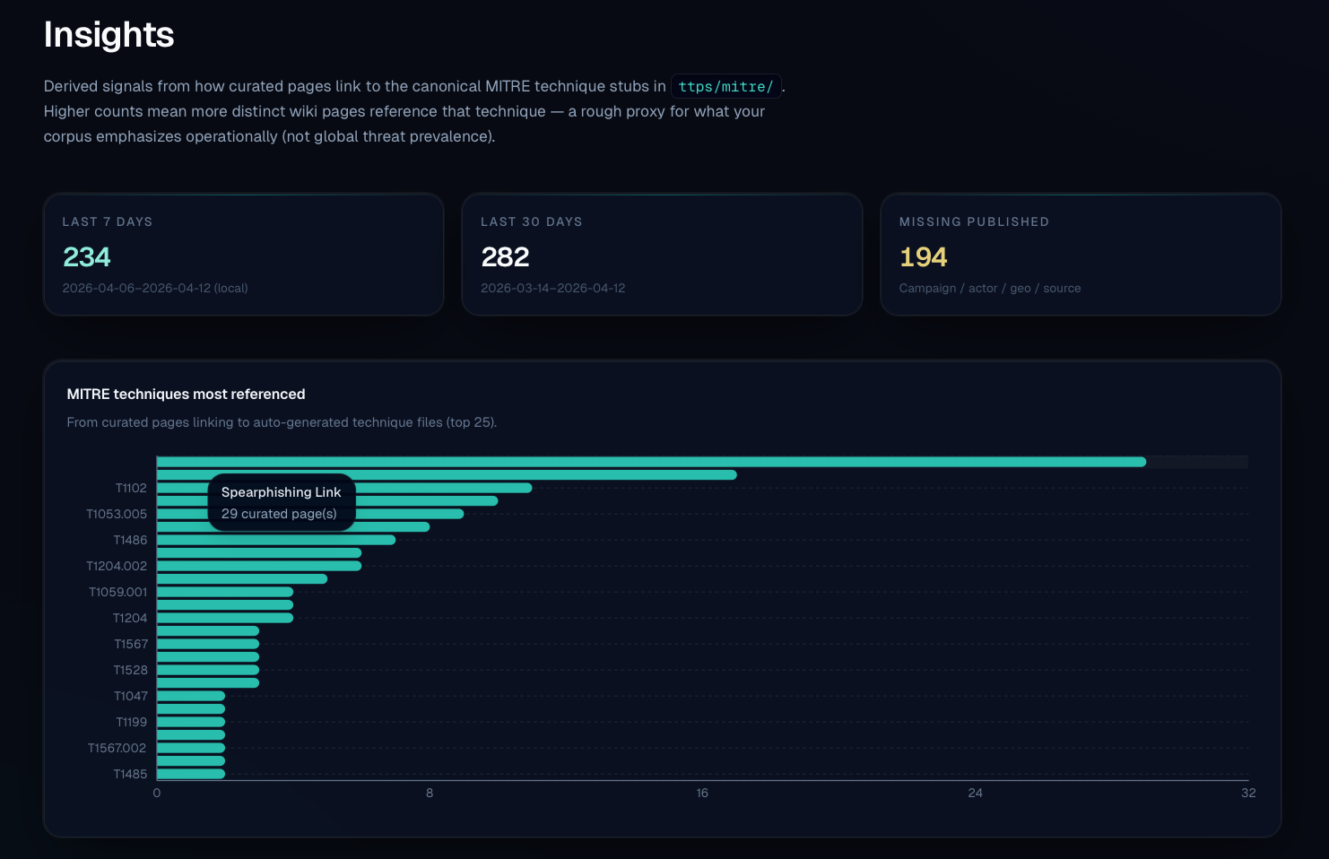Click the T1053.005 axis label
The image size is (1329, 859).
pos(115,514)
